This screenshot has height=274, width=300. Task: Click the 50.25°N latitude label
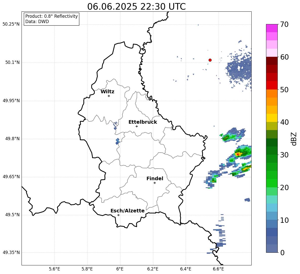click(11, 24)
